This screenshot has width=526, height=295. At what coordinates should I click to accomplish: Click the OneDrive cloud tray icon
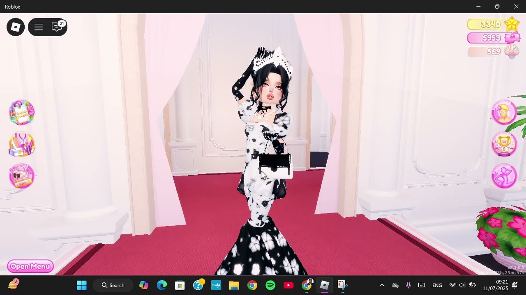point(395,285)
